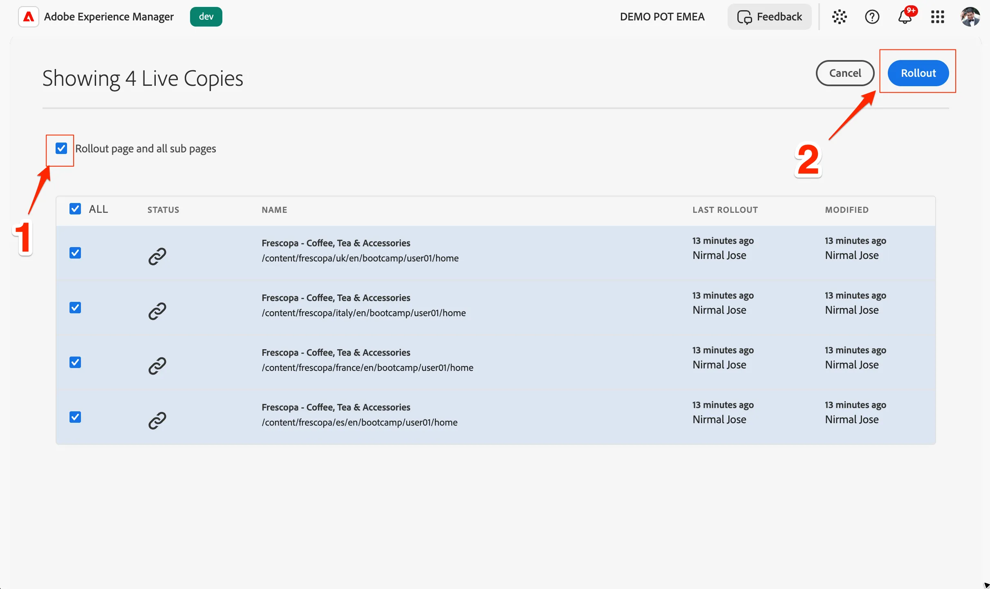The width and height of the screenshot is (990, 589).
Task: Uncheck Rollout page and all sub pages
Action: 61,148
